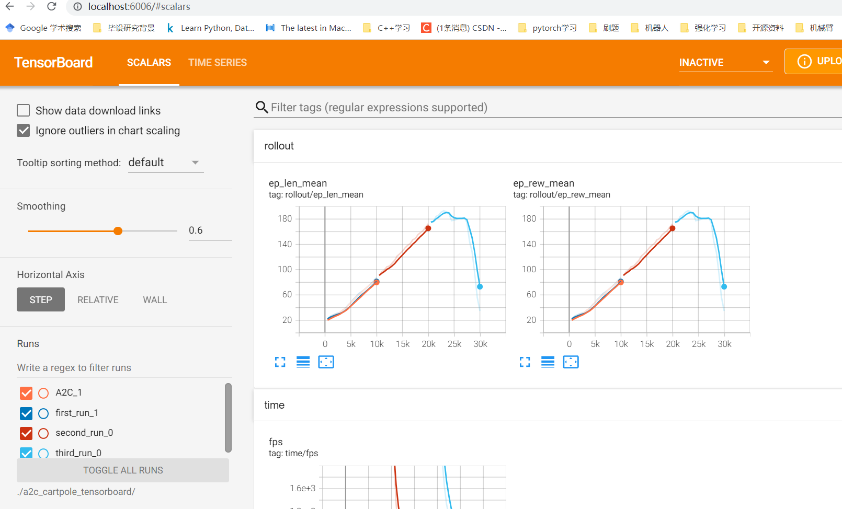842x509 pixels.
Task: Click the browser back arrow
Action: 9,6
